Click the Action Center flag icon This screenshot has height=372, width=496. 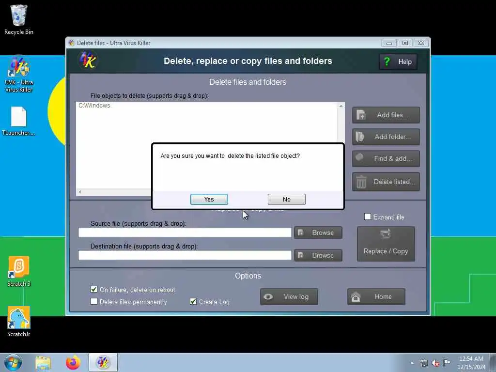pos(447,362)
